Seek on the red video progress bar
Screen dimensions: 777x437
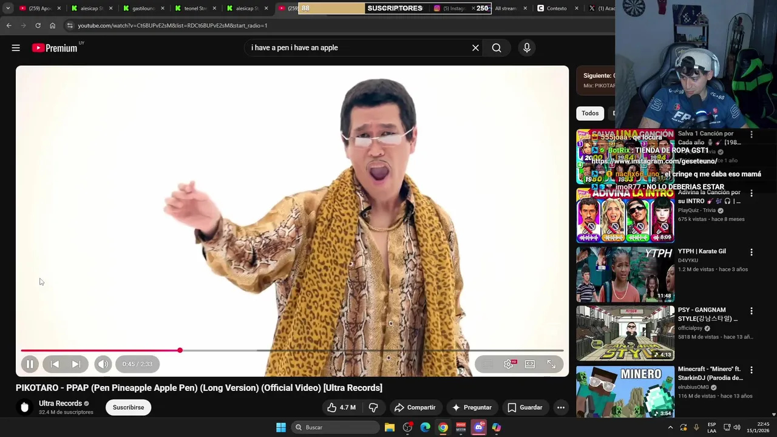(292, 350)
